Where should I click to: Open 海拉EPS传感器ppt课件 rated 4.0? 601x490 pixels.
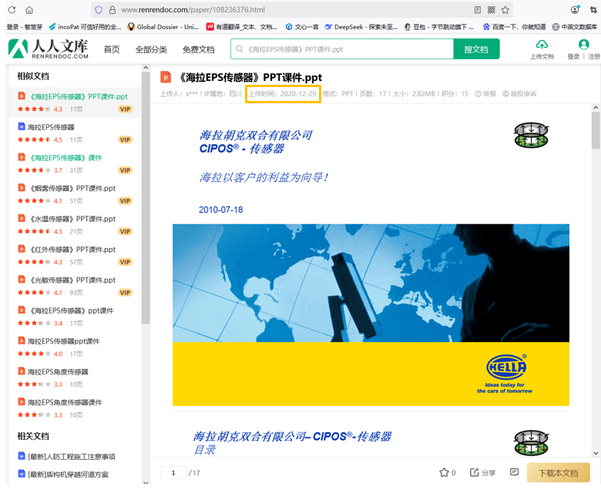pos(64,341)
